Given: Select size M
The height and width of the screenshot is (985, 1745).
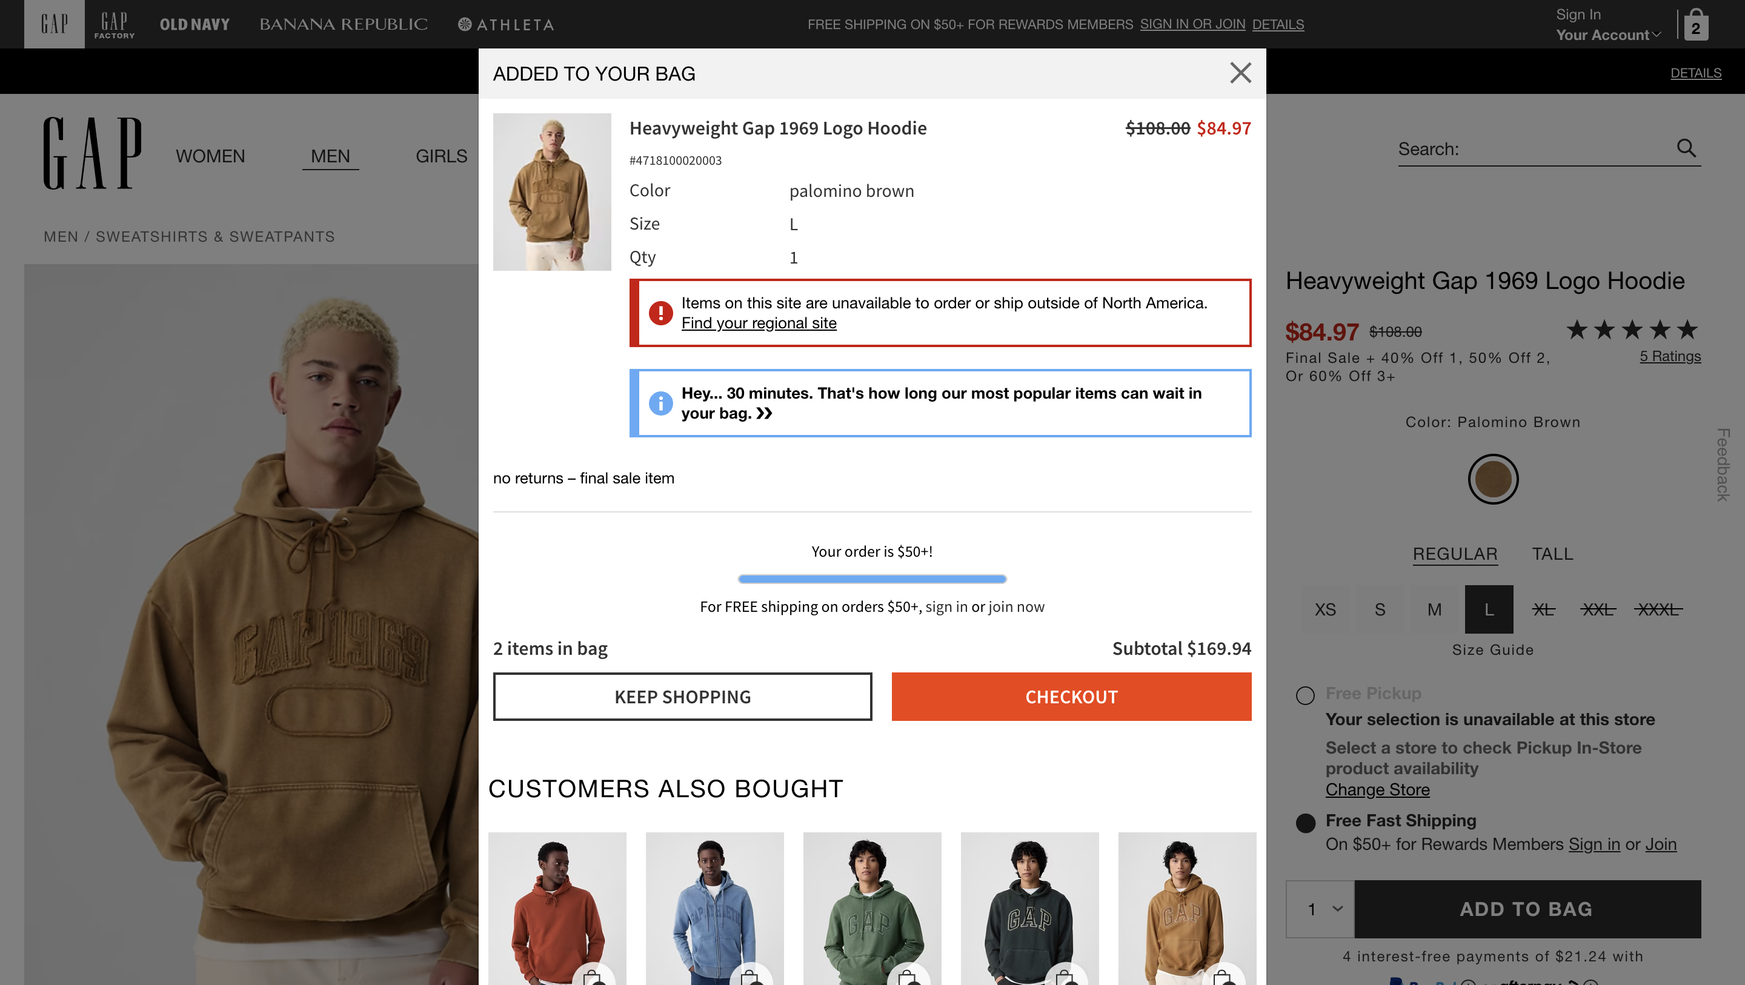Looking at the screenshot, I should coord(1434,609).
